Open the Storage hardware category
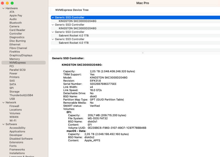This screenshot has height=157, width=220. pyautogui.click(x=14, y=92)
